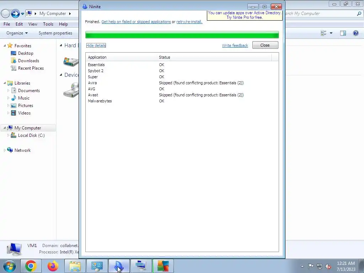
Task: Open the Windows Start menu
Action: coord(10,266)
